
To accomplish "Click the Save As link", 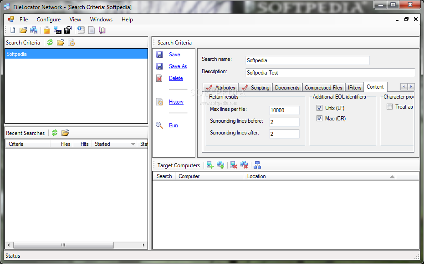I will pyautogui.click(x=178, y=66).
